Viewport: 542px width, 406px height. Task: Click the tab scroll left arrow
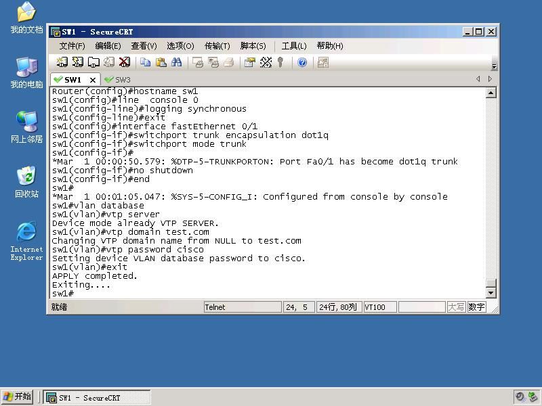(x=478, y=79)
